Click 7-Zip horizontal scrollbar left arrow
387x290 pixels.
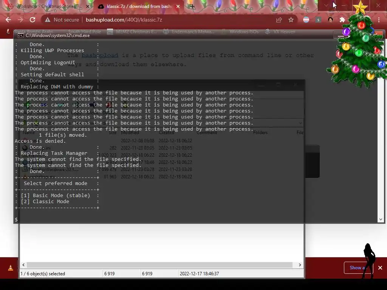pos(23,265)
